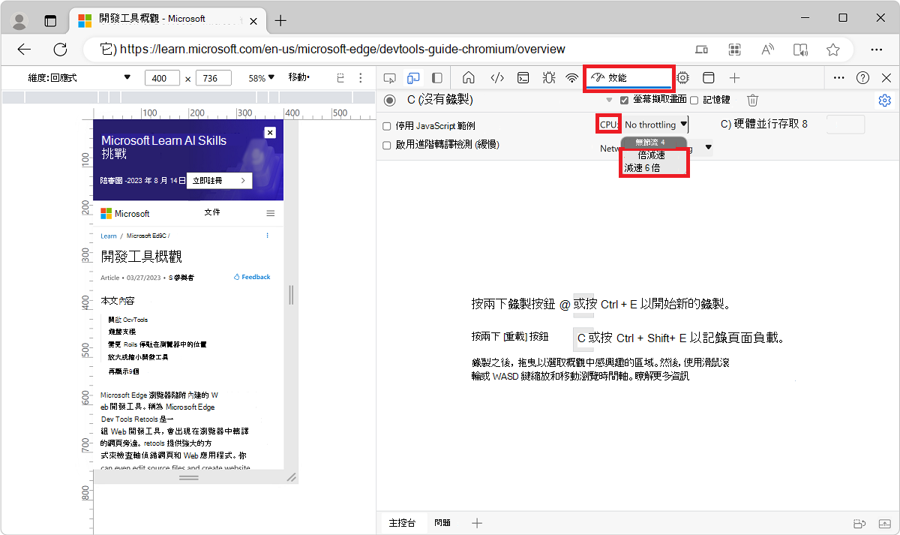Switch to the 問題 tab at the bottom
This screenshot has height=535, width=900.
click(x=442, y=522)
